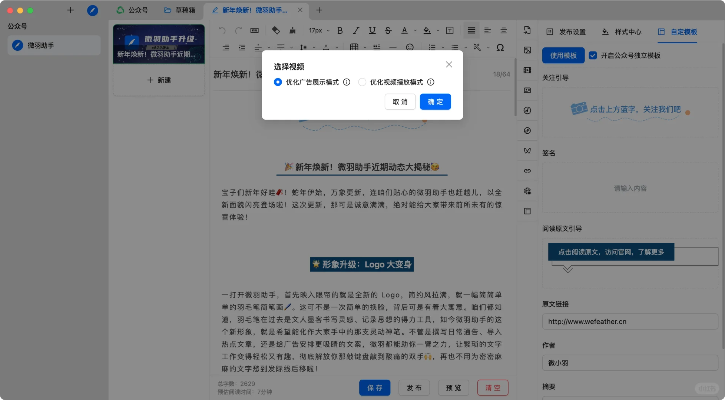The height and width of the screenshot is (400, 725).
Task: Insert special character via the Ω icon
Action: click(500, 47)
